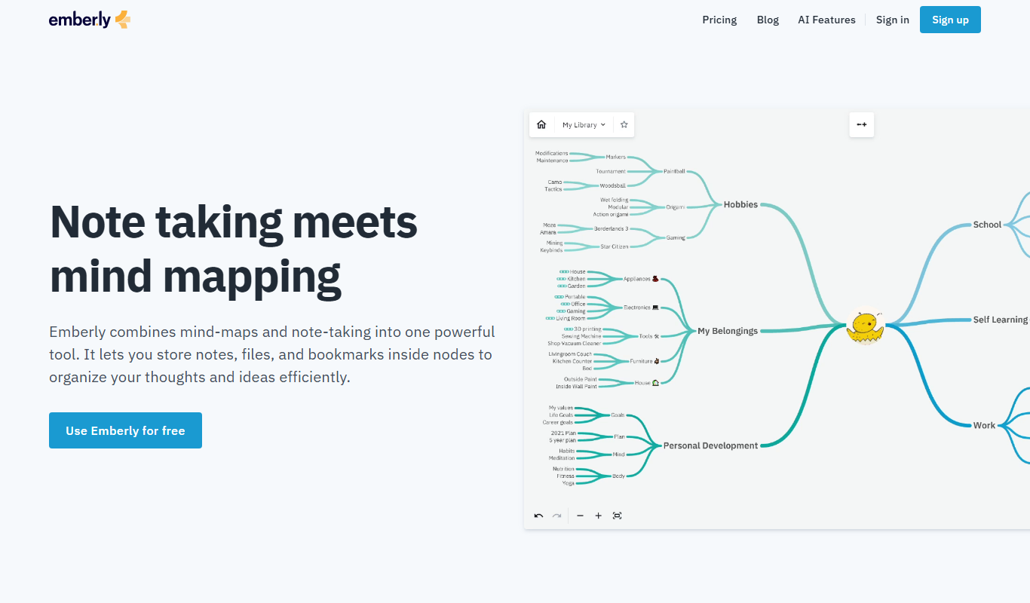1030x603 pixels.
Task: Click the Tools node
Action: pyautogui.click(x=649, y=336)
